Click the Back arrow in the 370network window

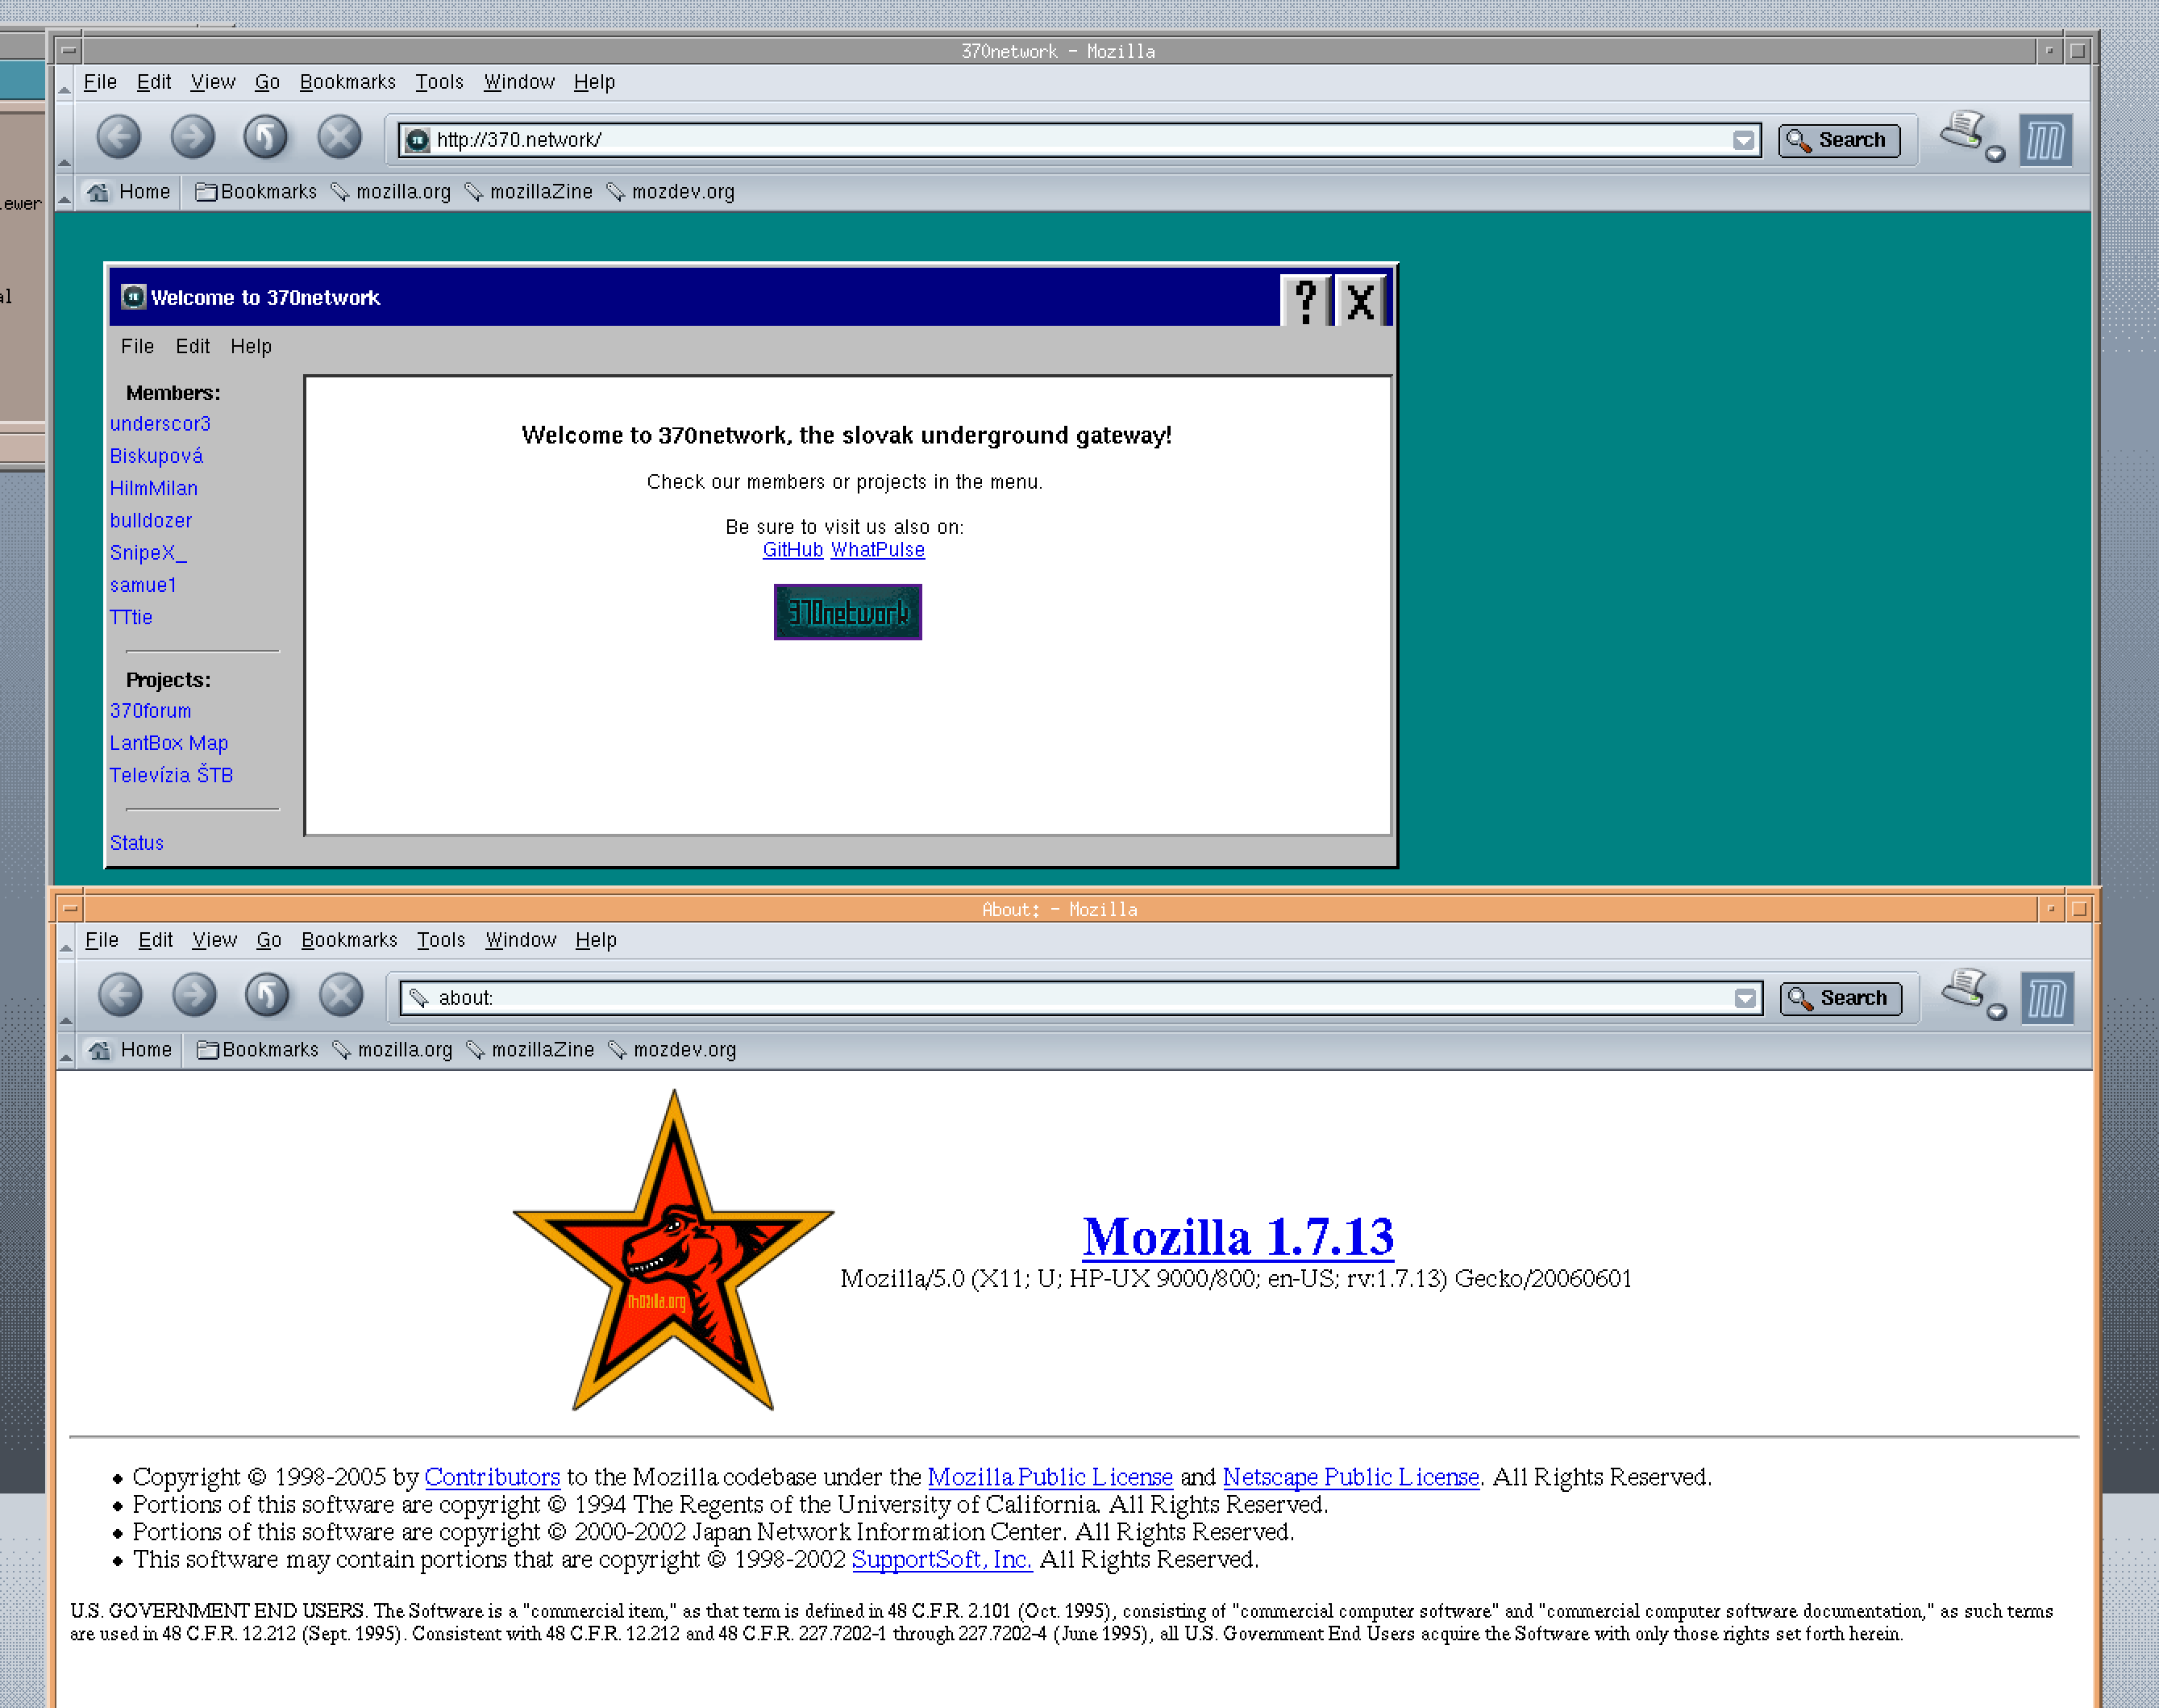(119, 138)
